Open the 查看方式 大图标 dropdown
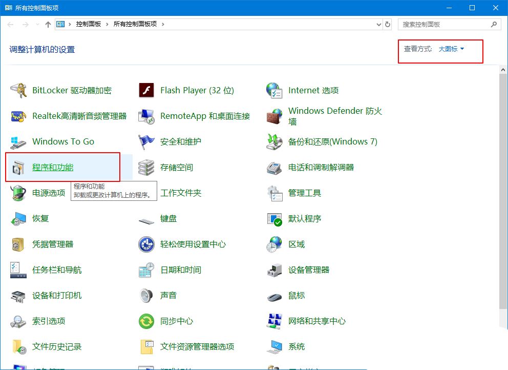The image size is (508, 370). (451, 49)
